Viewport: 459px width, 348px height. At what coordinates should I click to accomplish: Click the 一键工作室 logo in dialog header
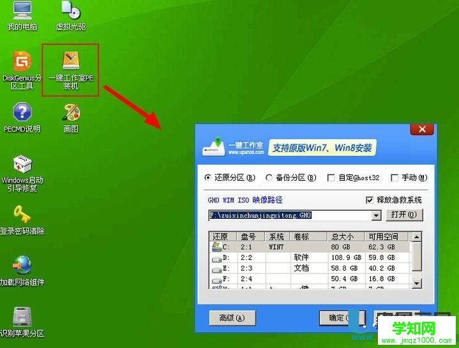[x=233, y=146]
